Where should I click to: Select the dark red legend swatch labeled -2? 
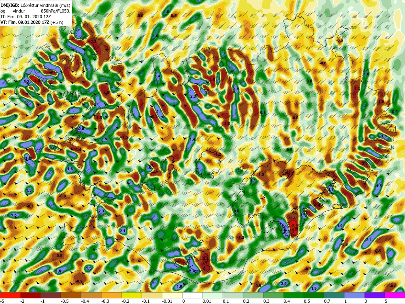(x=30, y=295)
